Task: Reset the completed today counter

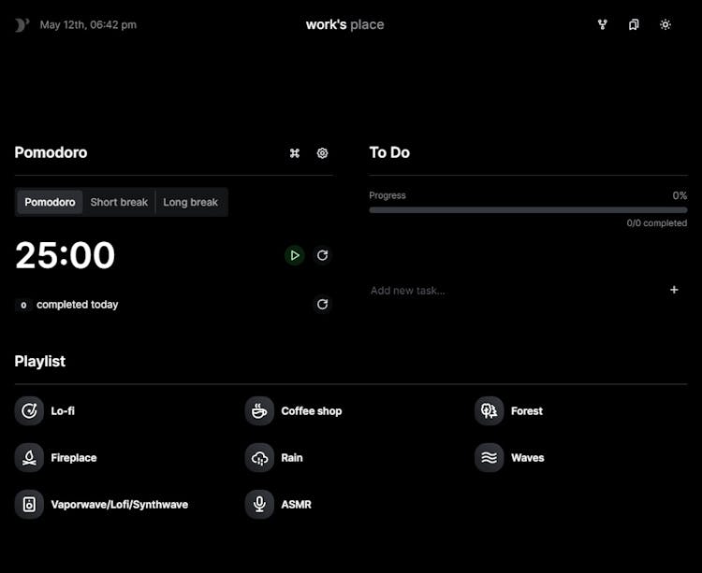Action: (322, 305)
